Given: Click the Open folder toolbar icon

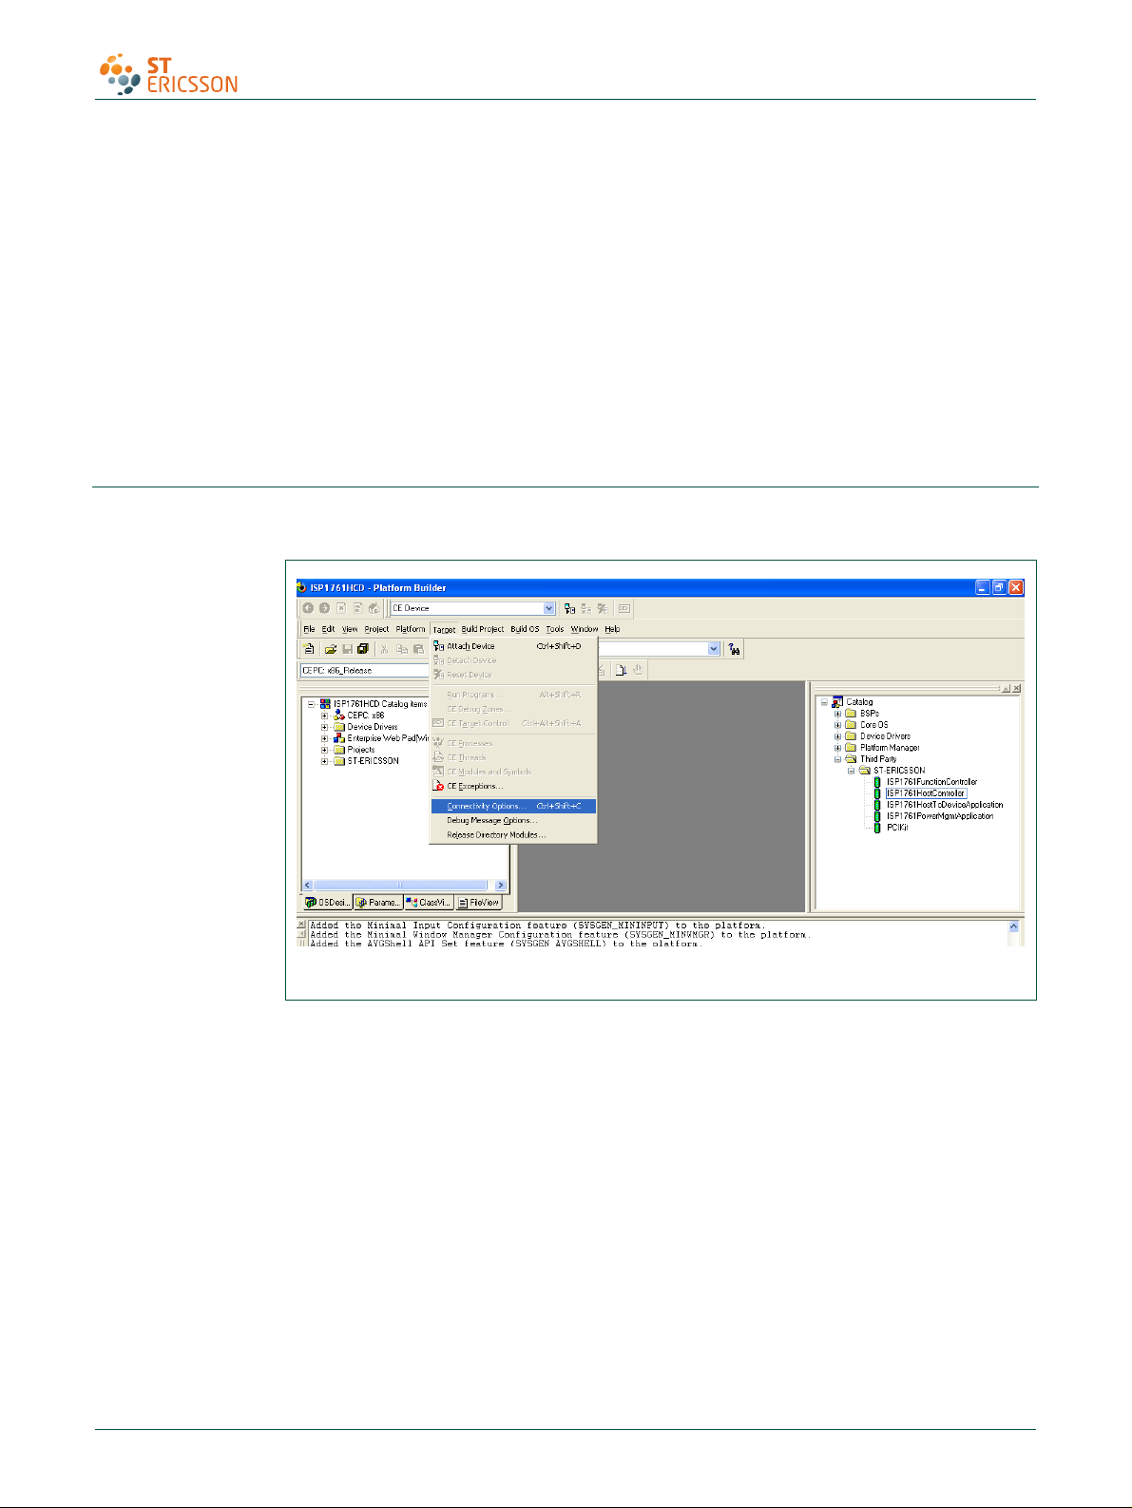Looking at the screenshot, I should 331,649.
